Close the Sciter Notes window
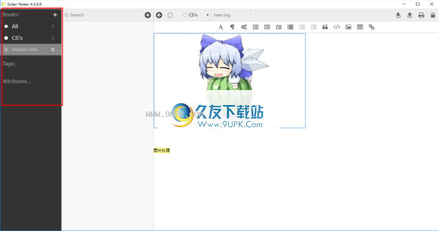Screen dimensions: 438x231 [432, 4]
